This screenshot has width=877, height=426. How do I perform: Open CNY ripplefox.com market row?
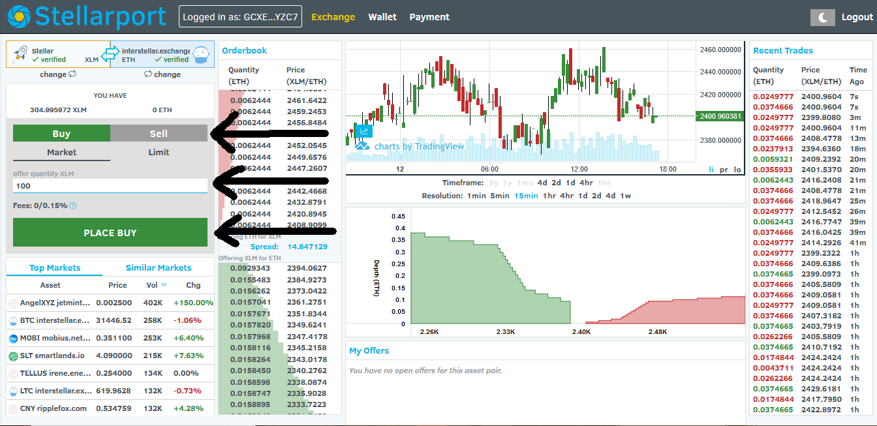click(x=110, y=409)
